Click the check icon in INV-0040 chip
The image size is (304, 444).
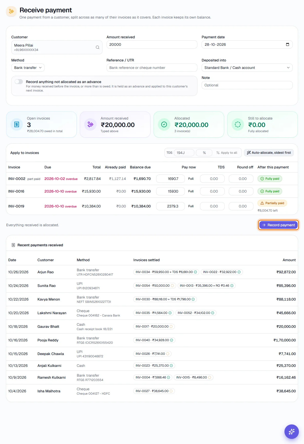coord(172,340)
